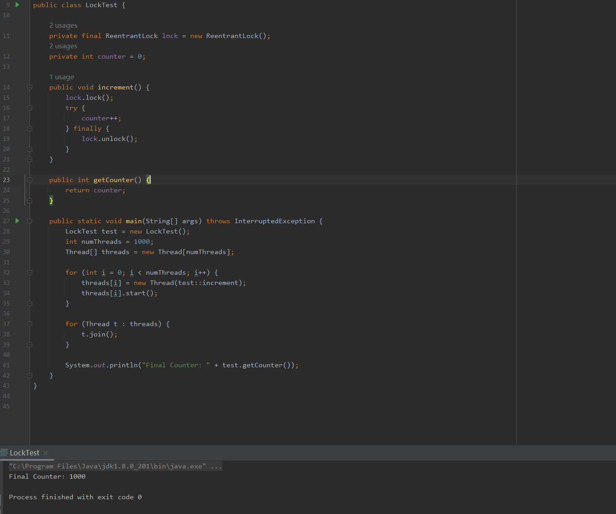Expand folded java.exe command line ellipsis

(x=216, y=466)
